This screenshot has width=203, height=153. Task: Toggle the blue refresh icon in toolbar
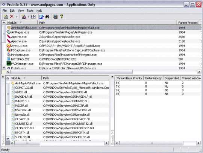point(41,17)
